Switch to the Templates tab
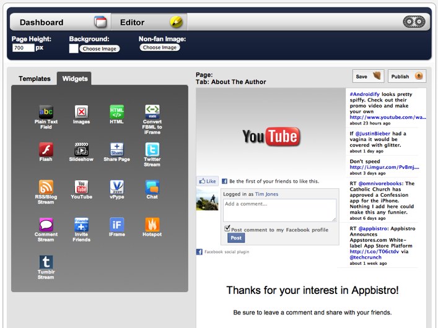Image resolution: width=438 pixels, height=328 pixels. [x=34, y=79]
